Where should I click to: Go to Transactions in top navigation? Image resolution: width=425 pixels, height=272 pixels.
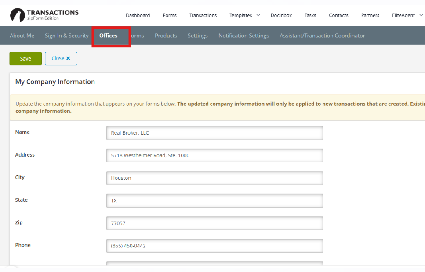click(203, 15)
